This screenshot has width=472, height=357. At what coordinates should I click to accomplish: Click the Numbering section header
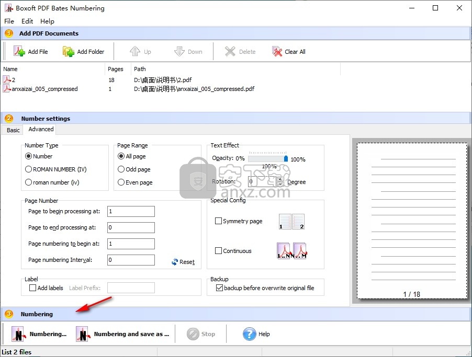(236, 314)
